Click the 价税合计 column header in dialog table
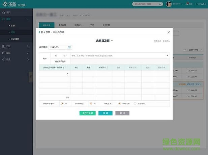 [103, 68]
